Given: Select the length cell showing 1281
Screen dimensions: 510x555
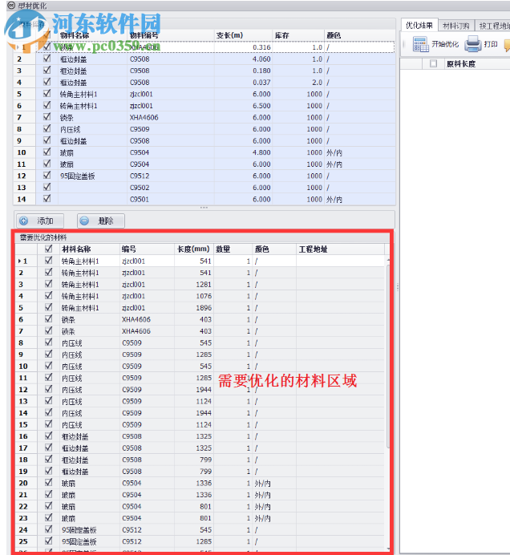Looking at the screenshot, I should (194, 285).
